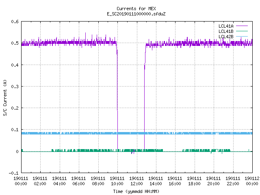This screenshot has height=195, width=260.
Task: Click the 190111 20:00 x-axis tick label
Action: coord(213,181)
